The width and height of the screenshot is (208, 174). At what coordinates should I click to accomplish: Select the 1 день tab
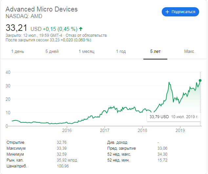(x=18, y=52)
